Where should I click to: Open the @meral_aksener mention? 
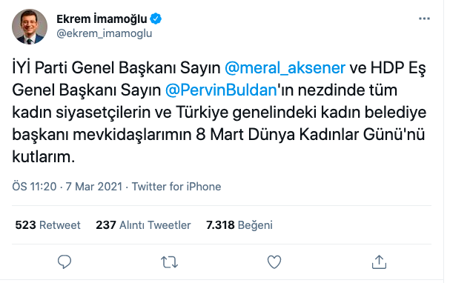tap(285, 68)
